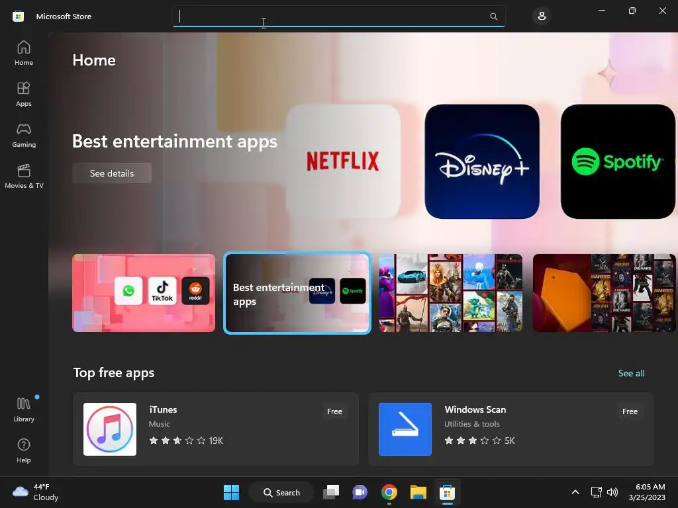Click the iTunes star rating 19K
Viewport: 678px width, 508px height.
click(x=186, y=441)
